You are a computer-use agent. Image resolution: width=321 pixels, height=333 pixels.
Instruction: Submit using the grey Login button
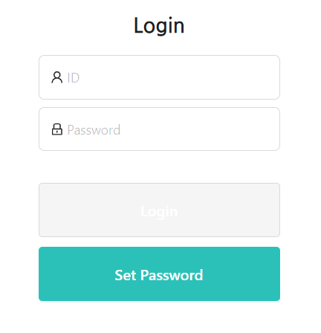click(159, 210)
